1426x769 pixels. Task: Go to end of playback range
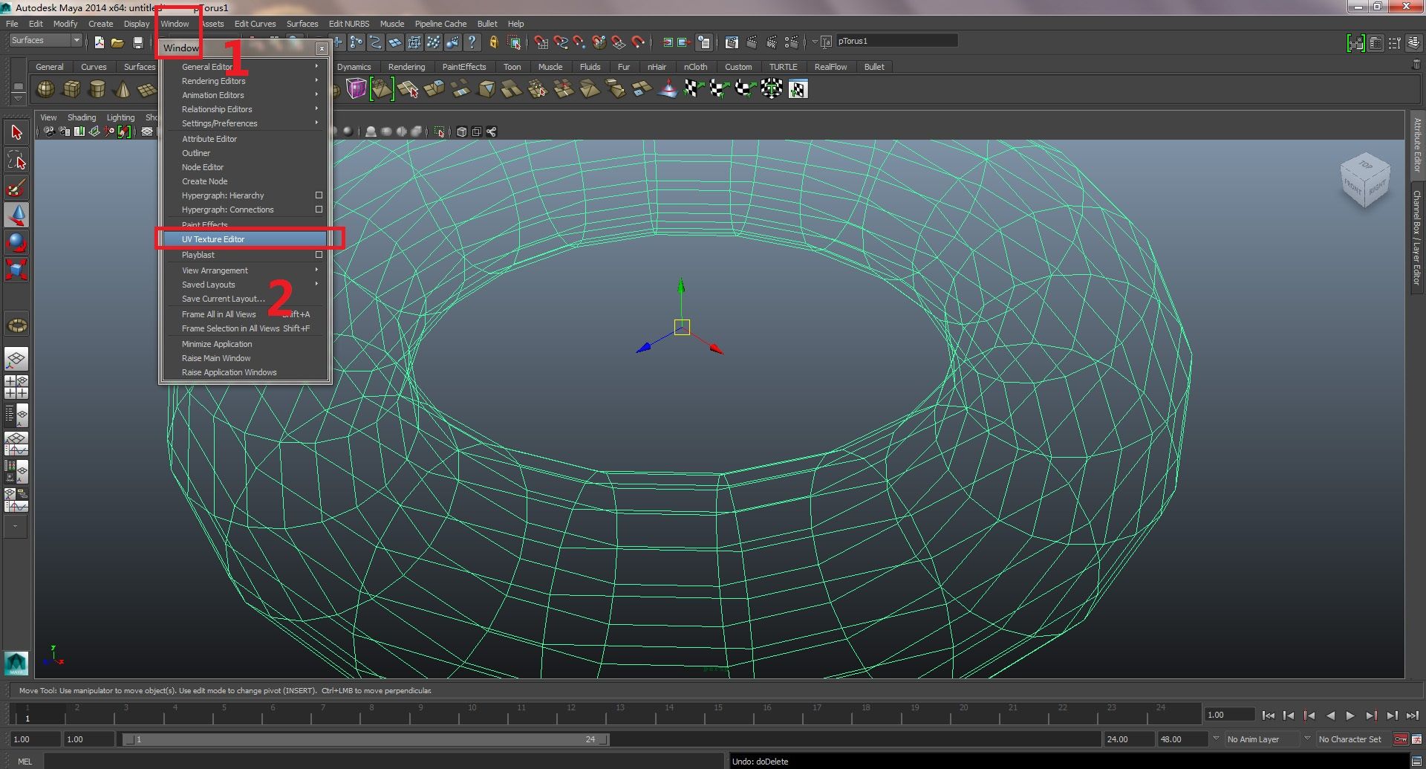1412,716
